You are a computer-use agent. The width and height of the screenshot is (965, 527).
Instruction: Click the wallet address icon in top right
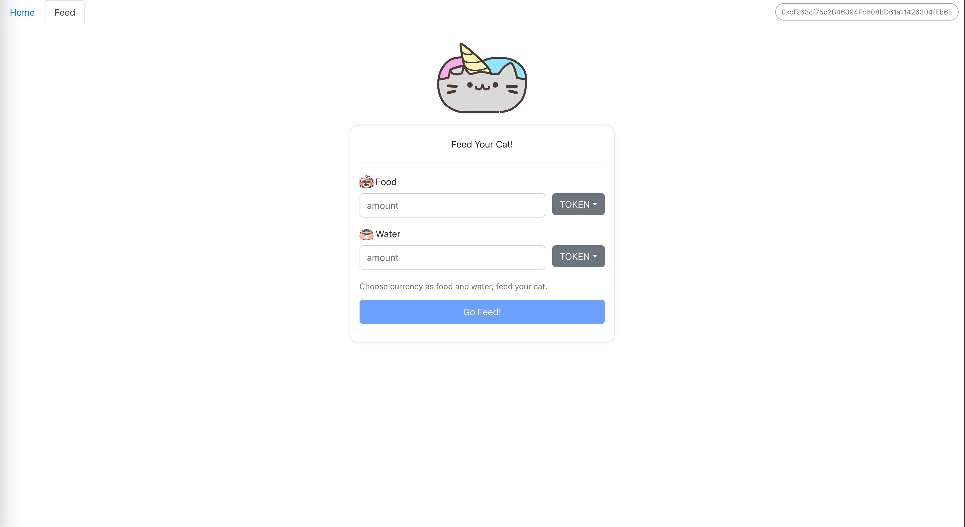(866, 12)
